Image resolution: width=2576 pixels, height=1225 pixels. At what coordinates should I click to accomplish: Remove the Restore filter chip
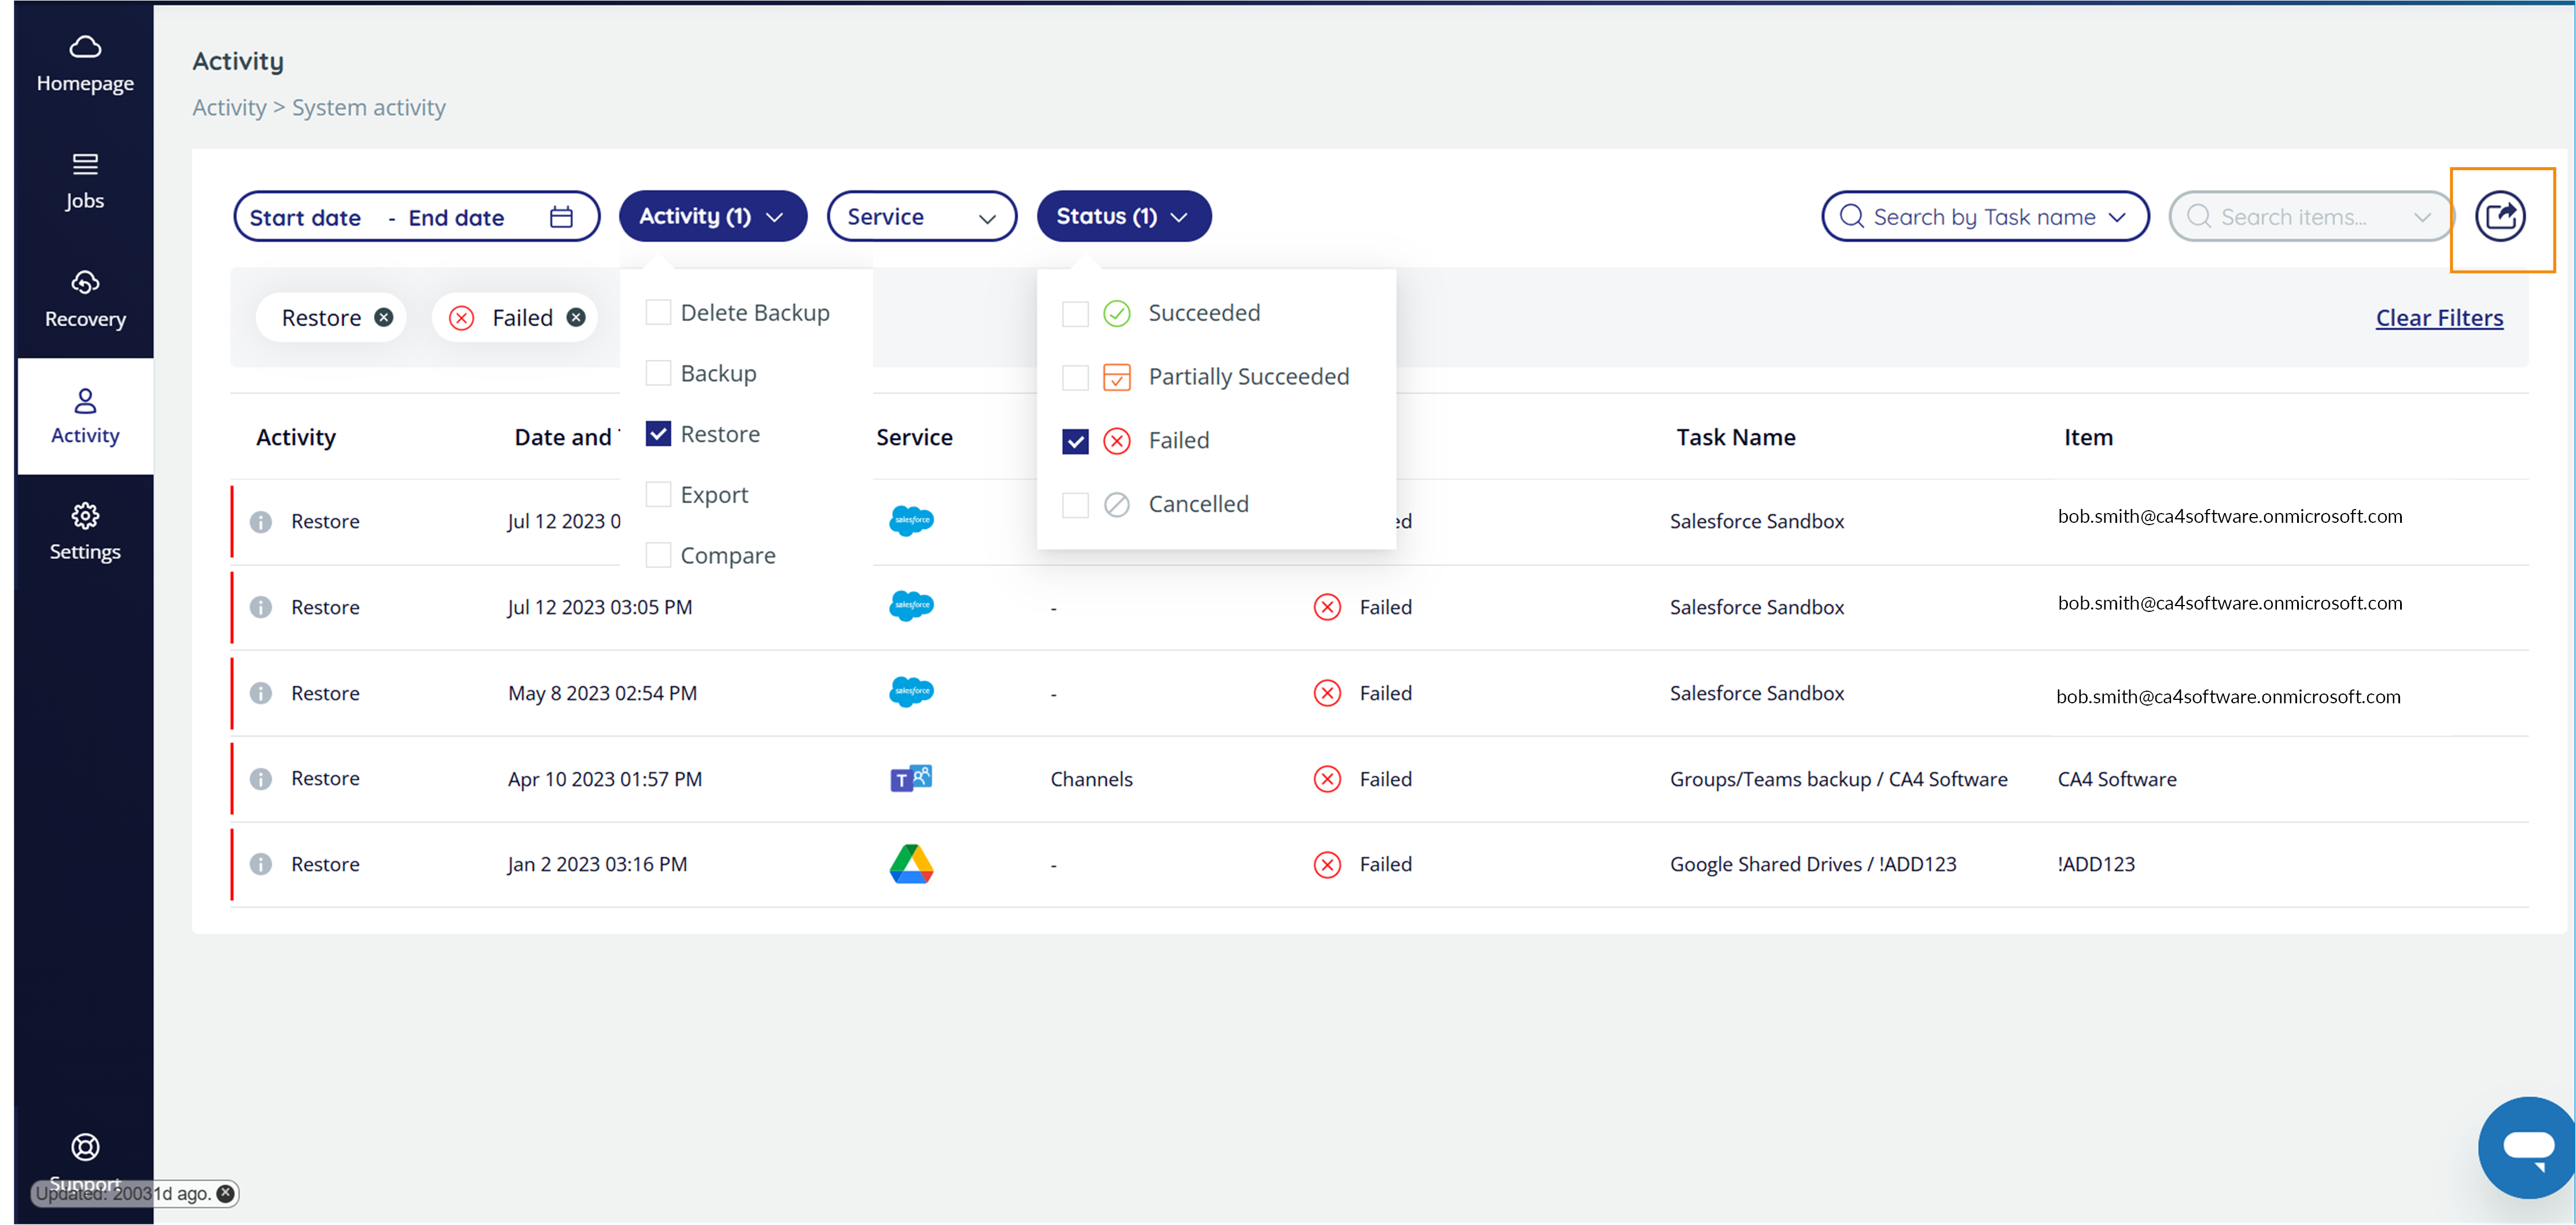pos(383,318)
